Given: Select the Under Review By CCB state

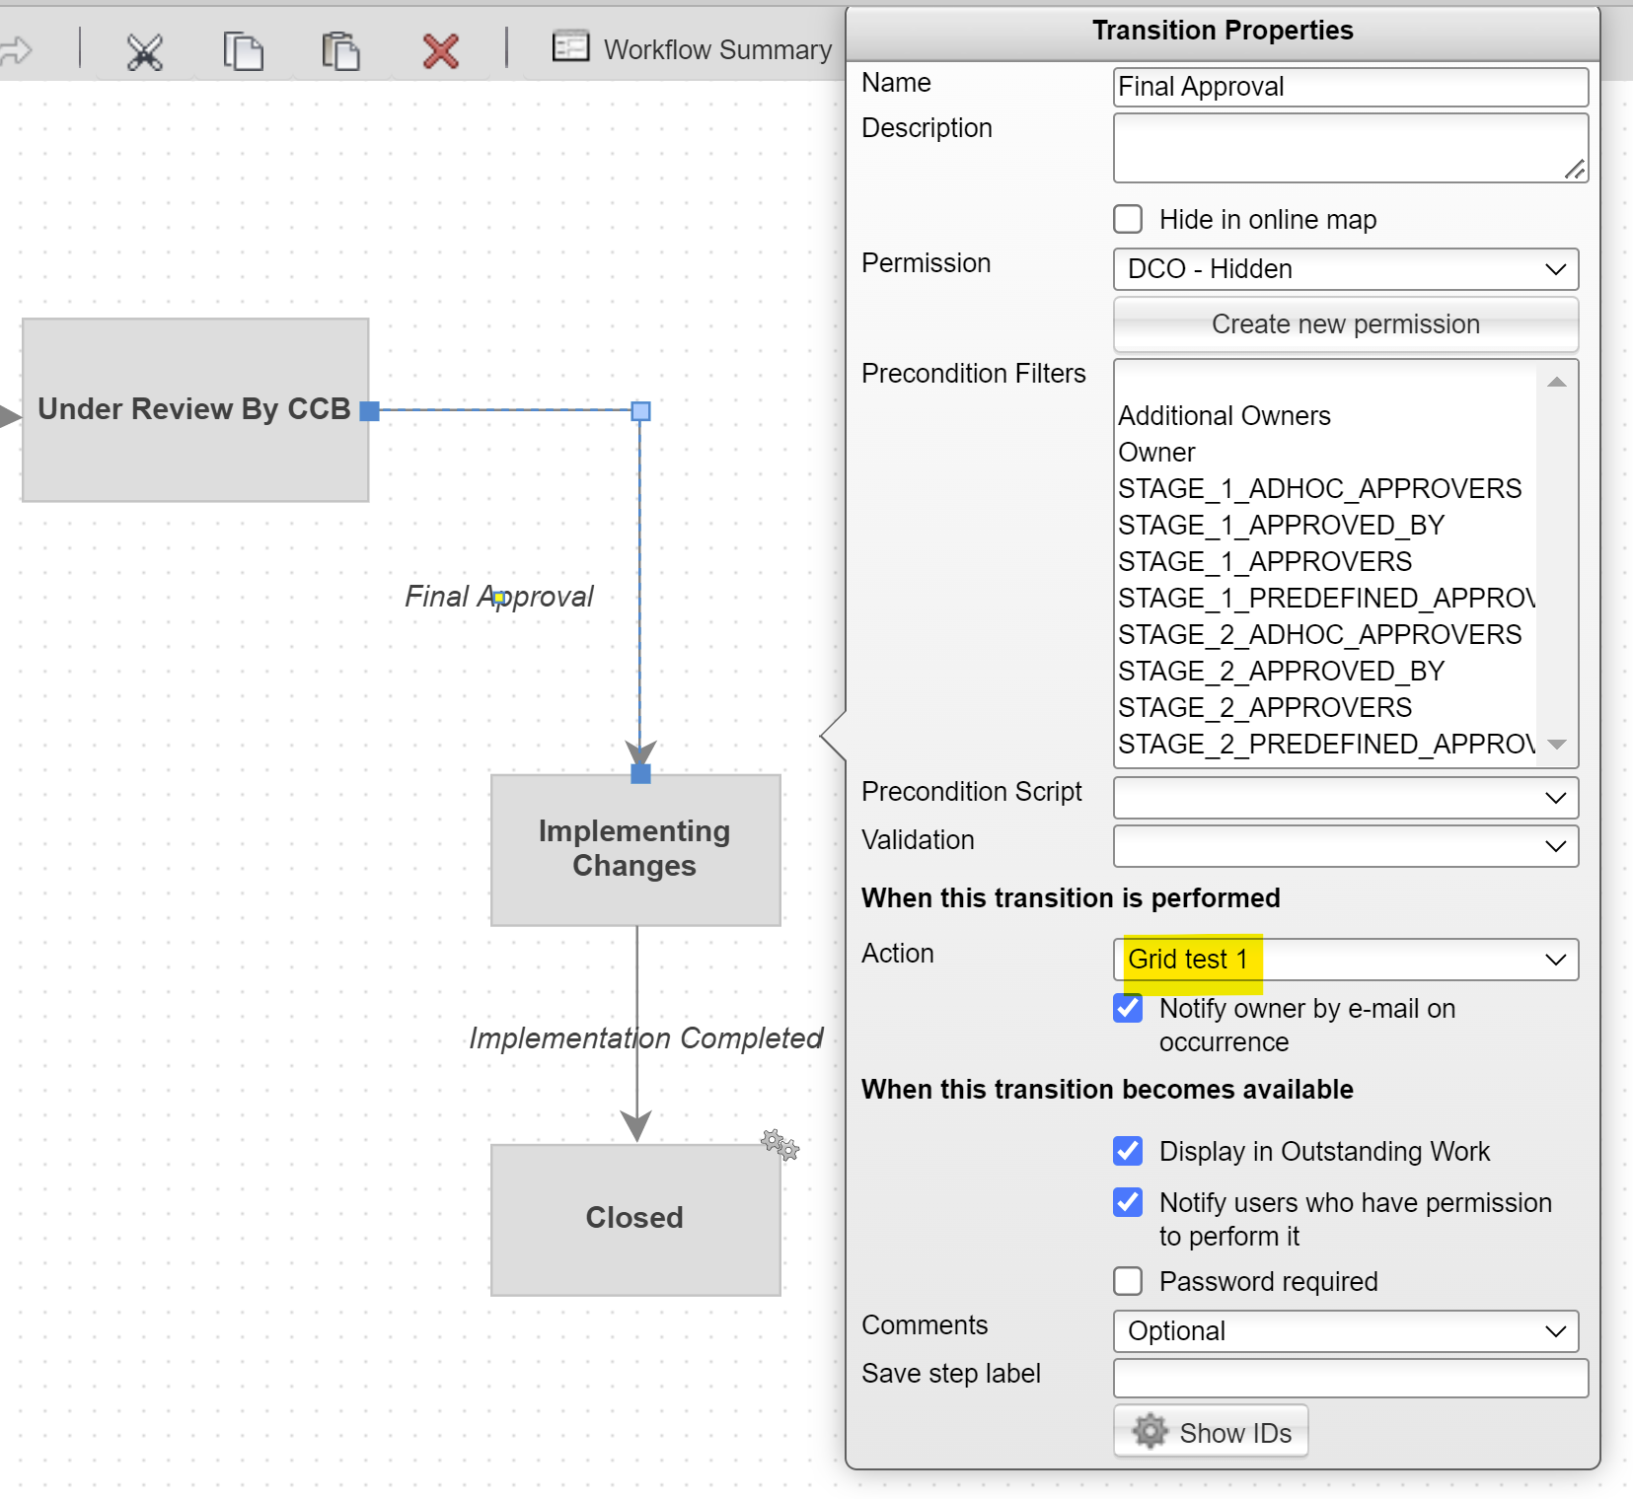Looking at the screenshot, I should [195, 409].
